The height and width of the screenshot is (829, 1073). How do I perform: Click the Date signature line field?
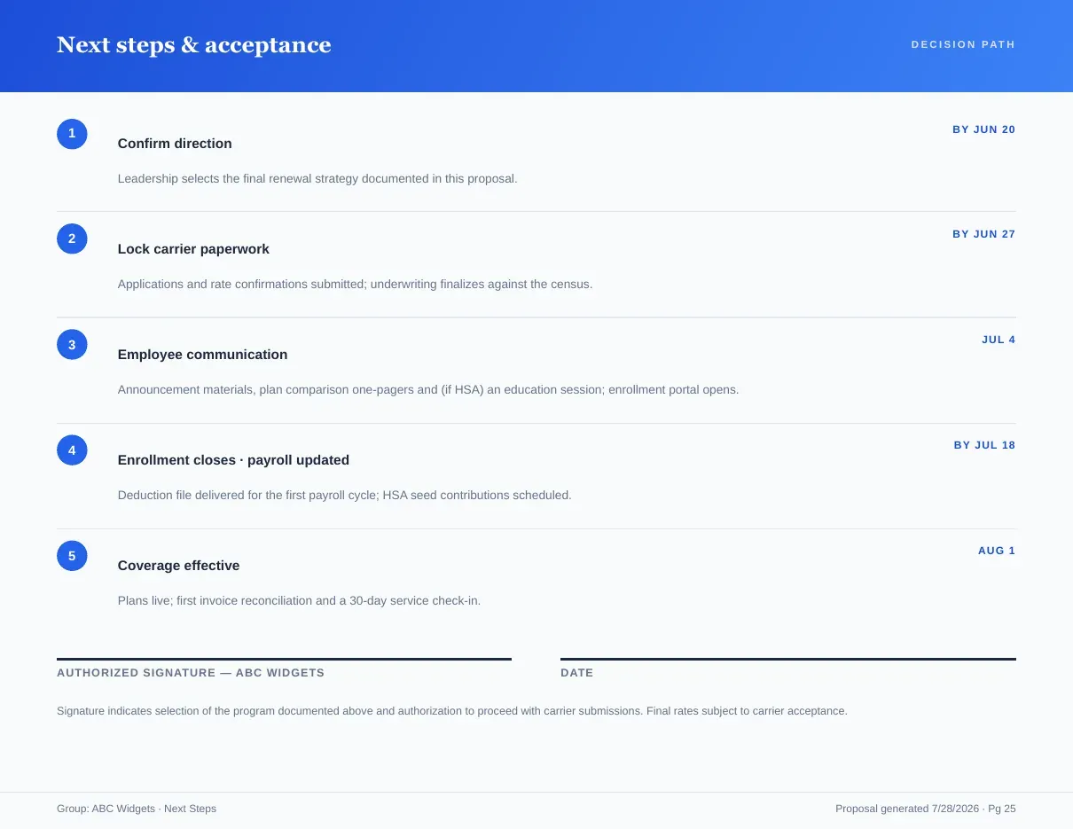(788, 659)
